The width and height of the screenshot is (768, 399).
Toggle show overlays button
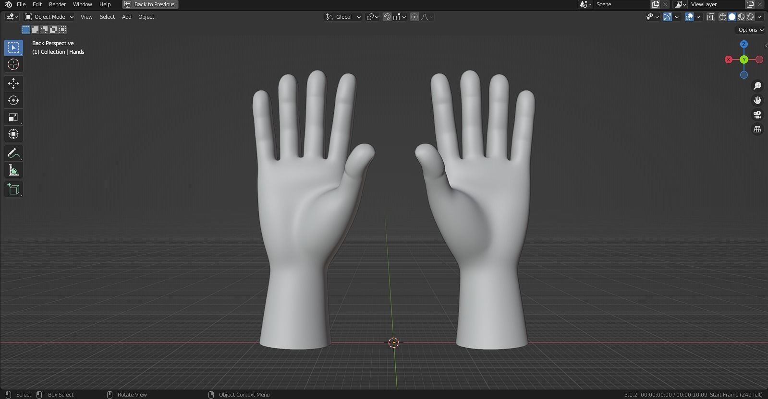[x=689, y=17]
